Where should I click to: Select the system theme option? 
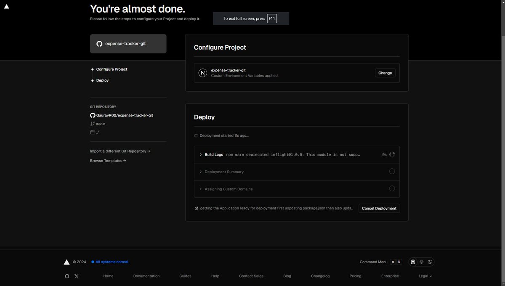tap(413, 262)
